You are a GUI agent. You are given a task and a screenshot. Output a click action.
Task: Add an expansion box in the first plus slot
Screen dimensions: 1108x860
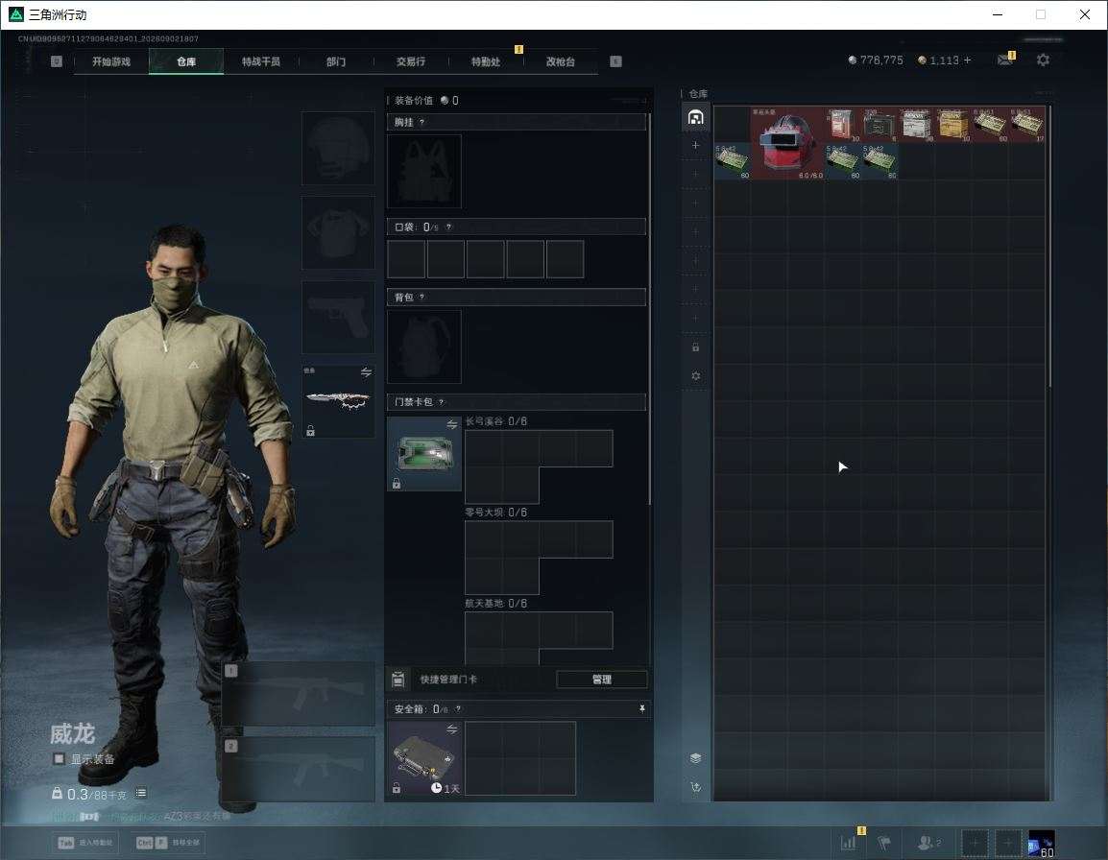(695, 145)
